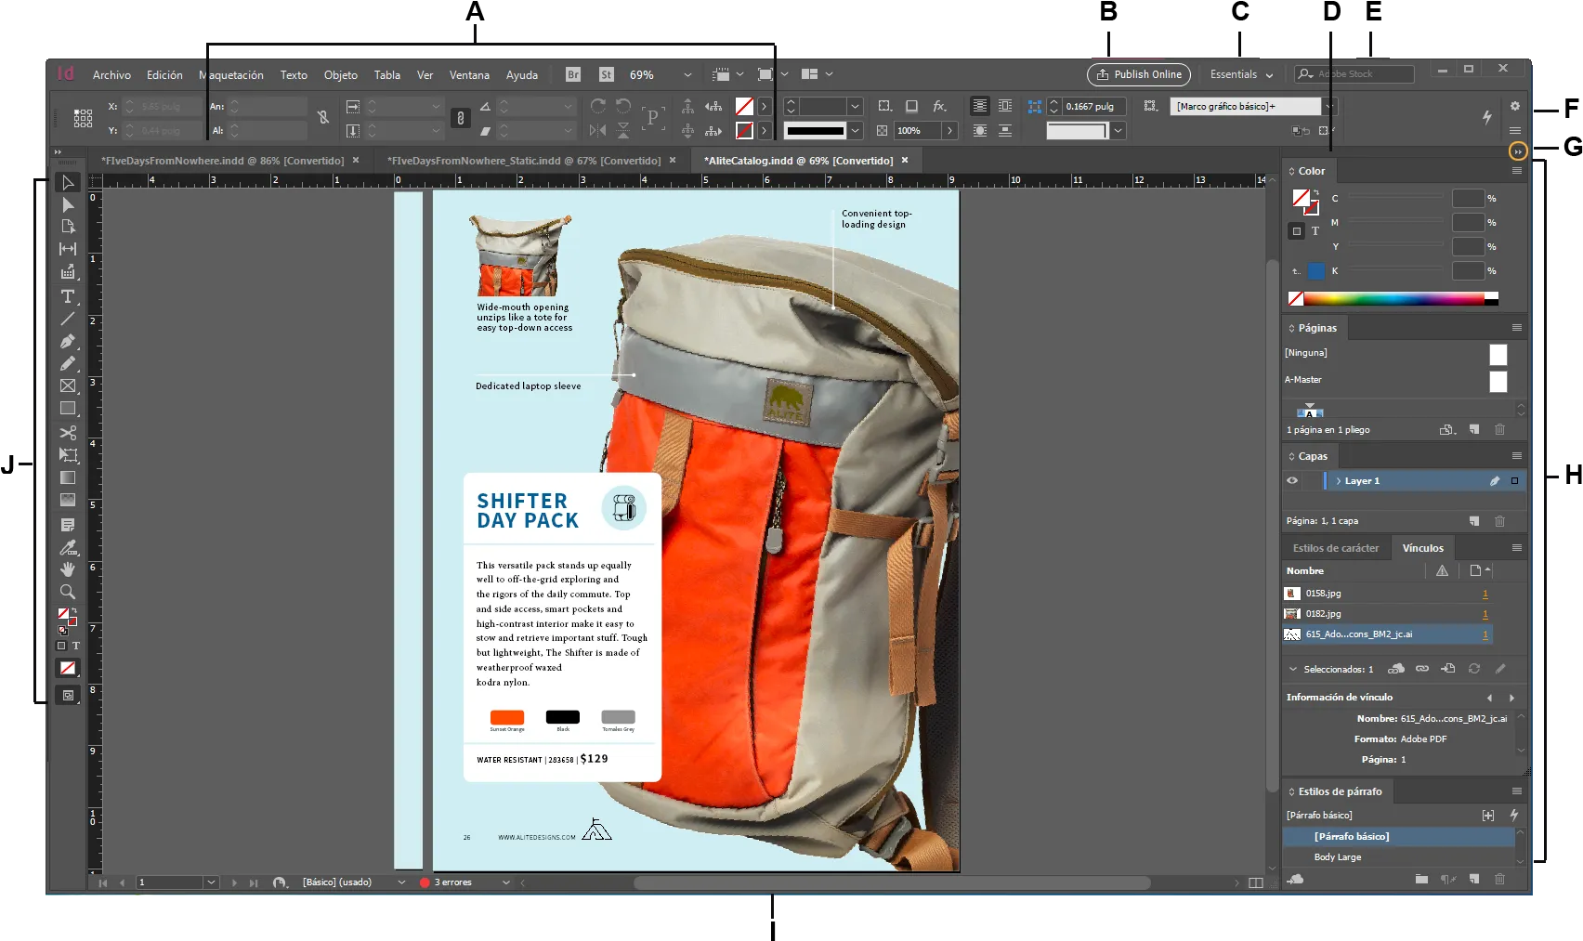
Task: Click the Publish Online button
Action: [x=1139, y=74]
